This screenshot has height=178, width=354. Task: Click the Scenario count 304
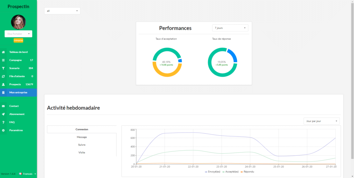[31, 68]
